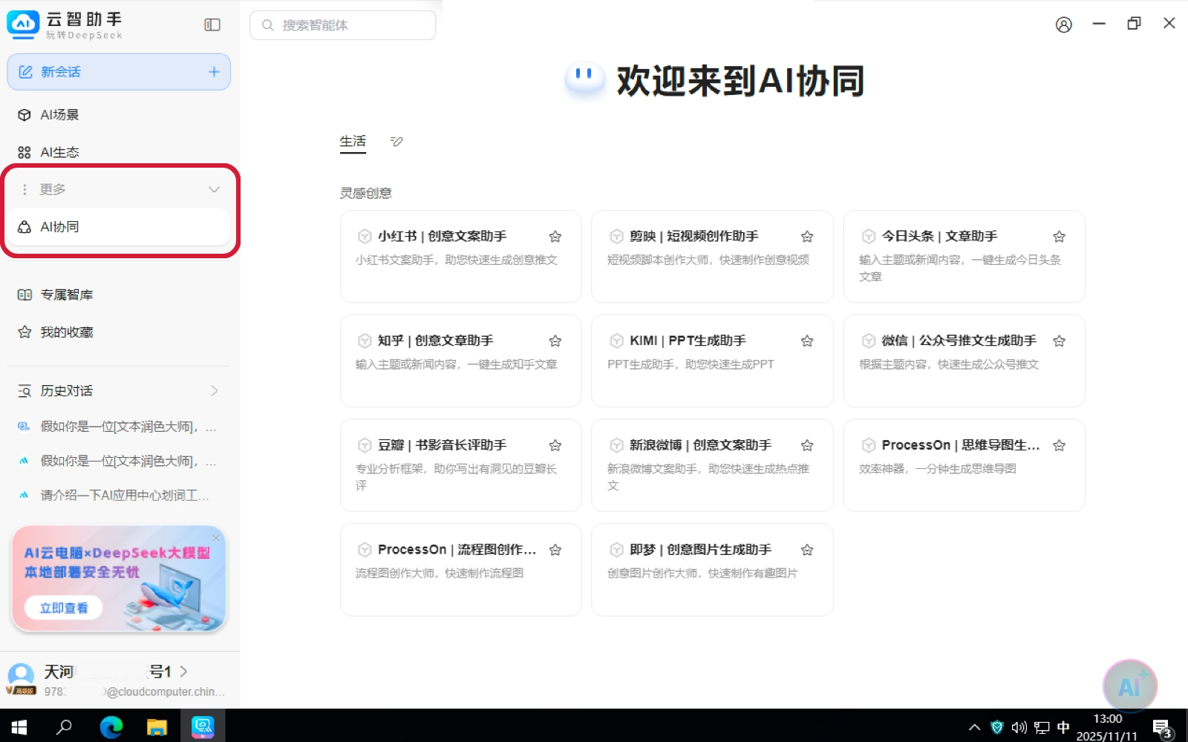Open 我的收藏 in the sidebar
Viewport: 1188px width, 742px height.
(x=119, y=332)
